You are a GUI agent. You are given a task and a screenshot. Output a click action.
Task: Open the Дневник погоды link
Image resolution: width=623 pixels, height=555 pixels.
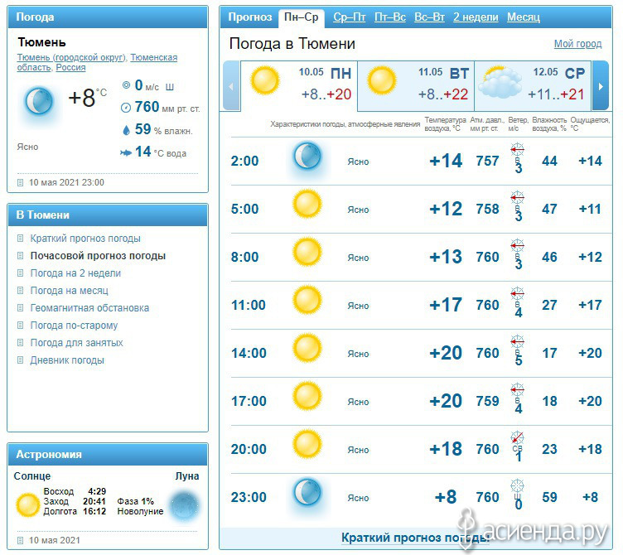(67, 360)
